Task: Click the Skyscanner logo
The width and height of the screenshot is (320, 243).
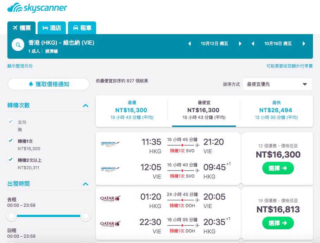Action: (37, 8)
